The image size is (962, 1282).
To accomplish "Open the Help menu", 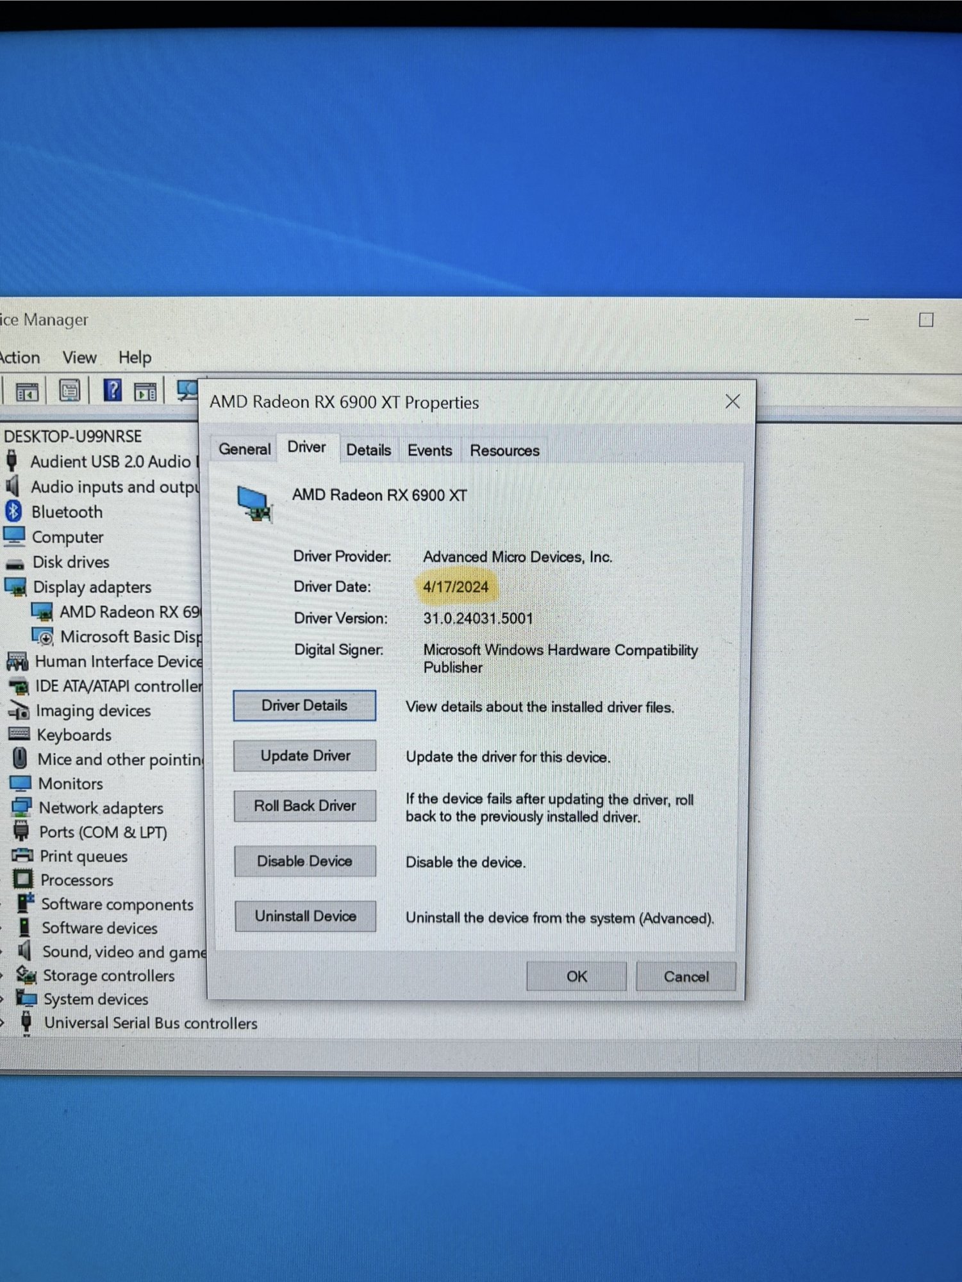I will tap(135, 357).
